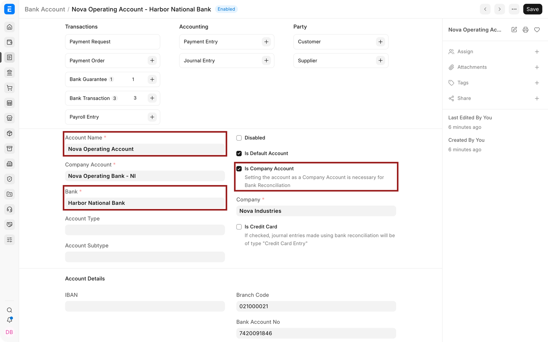Click the DB user avatar
Image resolution: width=548 pixels, height=342 pixels.
pyautogui.click(x=10, y=332)
